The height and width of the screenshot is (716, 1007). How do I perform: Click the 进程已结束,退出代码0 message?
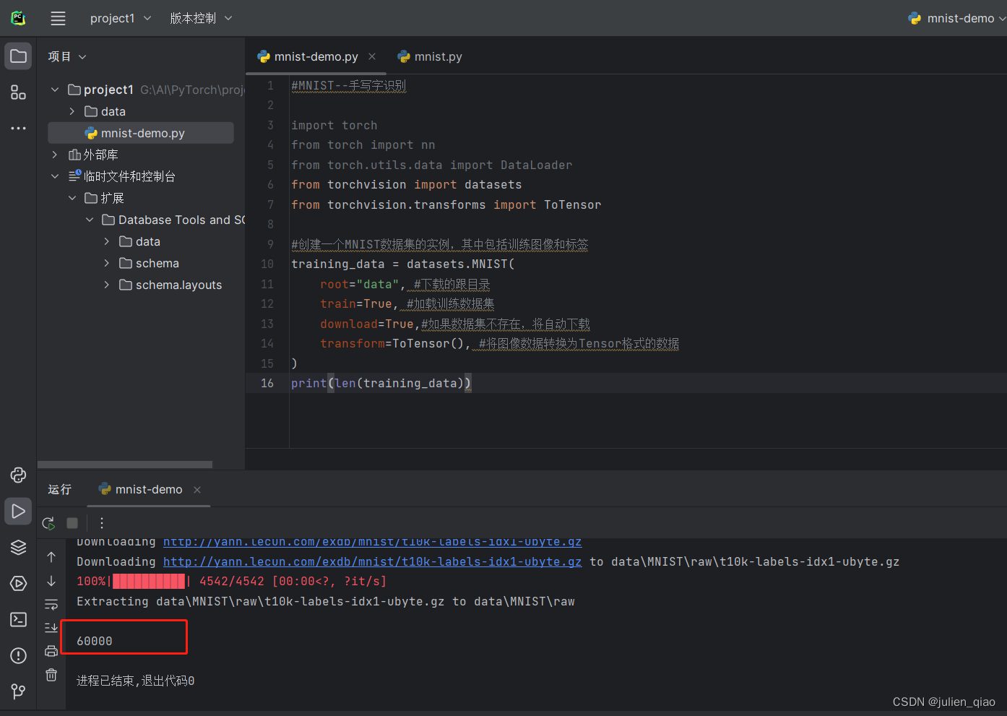[136, 681]
